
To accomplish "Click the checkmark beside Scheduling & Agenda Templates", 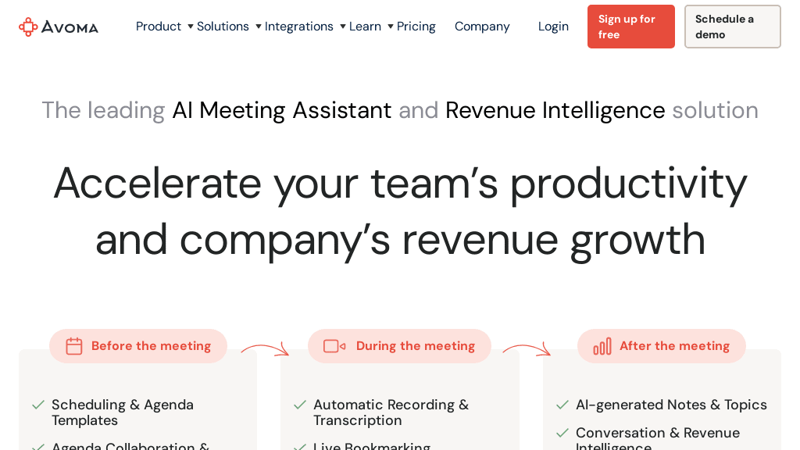I will click(x=37, y=405).
